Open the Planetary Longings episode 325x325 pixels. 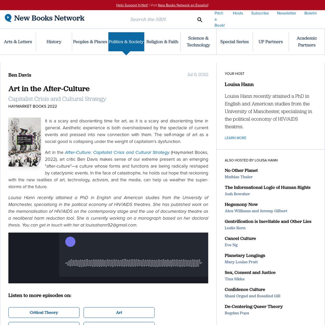[245, 255]
